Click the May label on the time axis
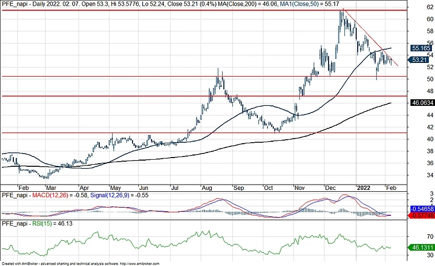This screenshot has width=435, height=266. pos(116,188)
